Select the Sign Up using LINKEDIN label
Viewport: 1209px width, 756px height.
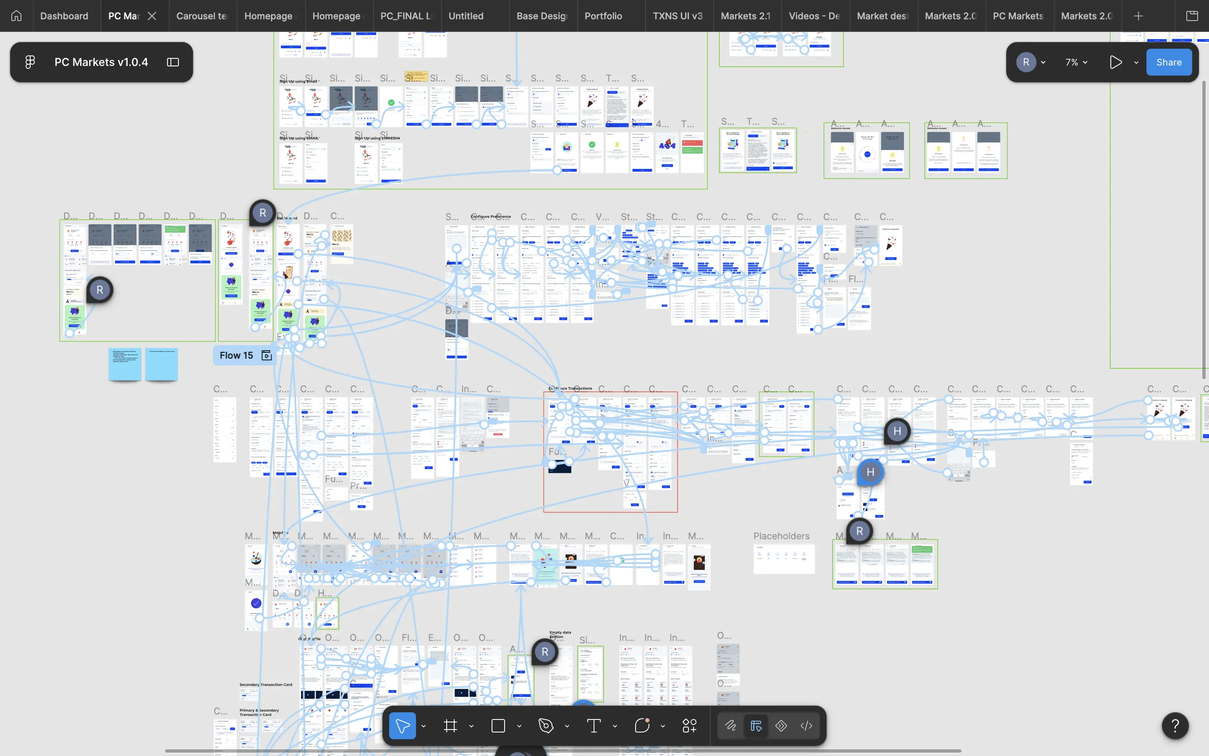(377, 138)
